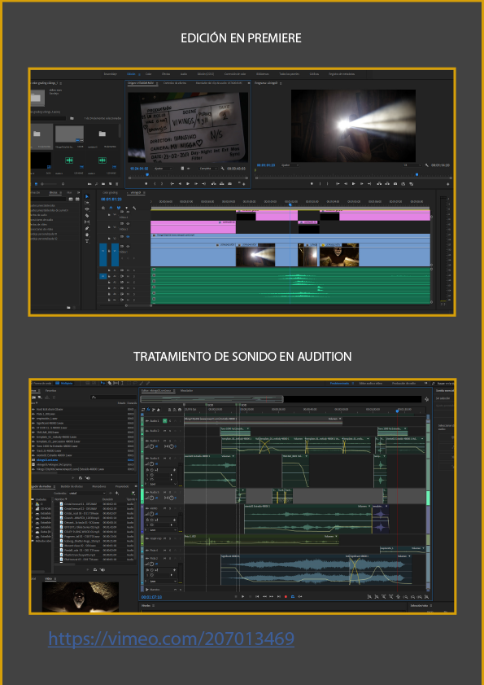Select the Slip tool in Premiere
Image resolution: width=484 pixels, height=685 pixels.
[x=87, y=222]
